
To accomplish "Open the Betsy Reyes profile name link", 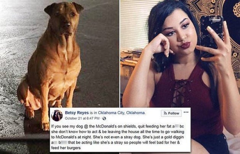I will pos(77,113).
